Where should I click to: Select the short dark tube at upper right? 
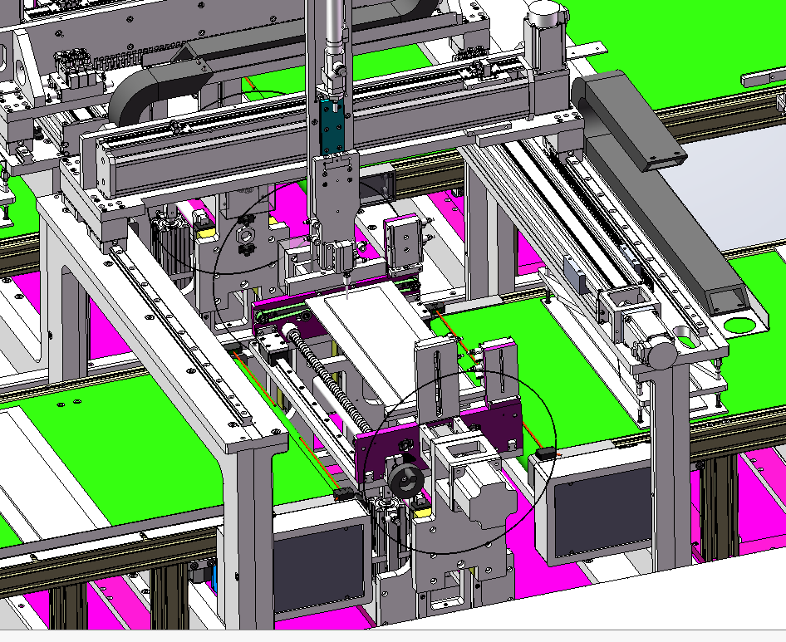tap(763, 80)
